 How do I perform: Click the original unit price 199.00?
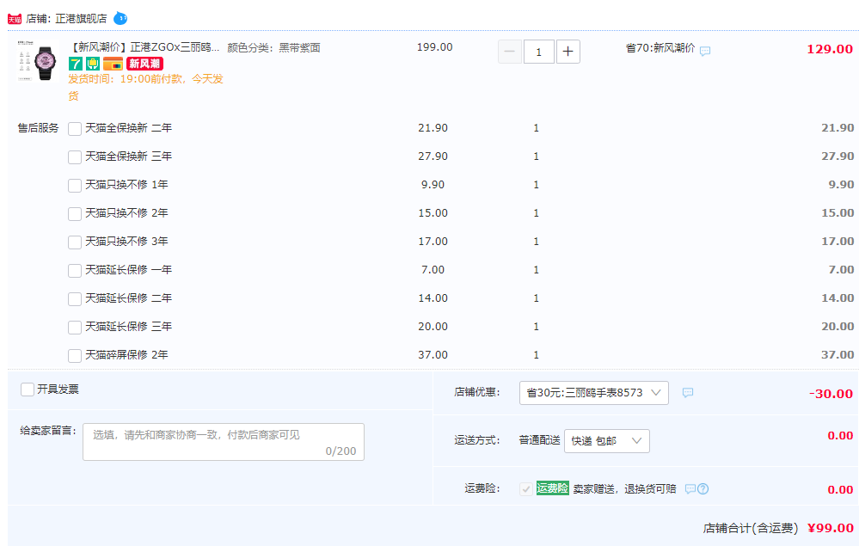(434, 47)
